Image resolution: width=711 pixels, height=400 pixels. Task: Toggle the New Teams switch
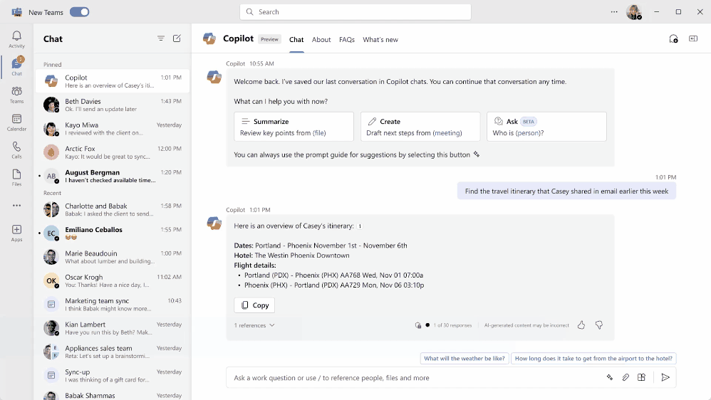(x=79, y=12)
